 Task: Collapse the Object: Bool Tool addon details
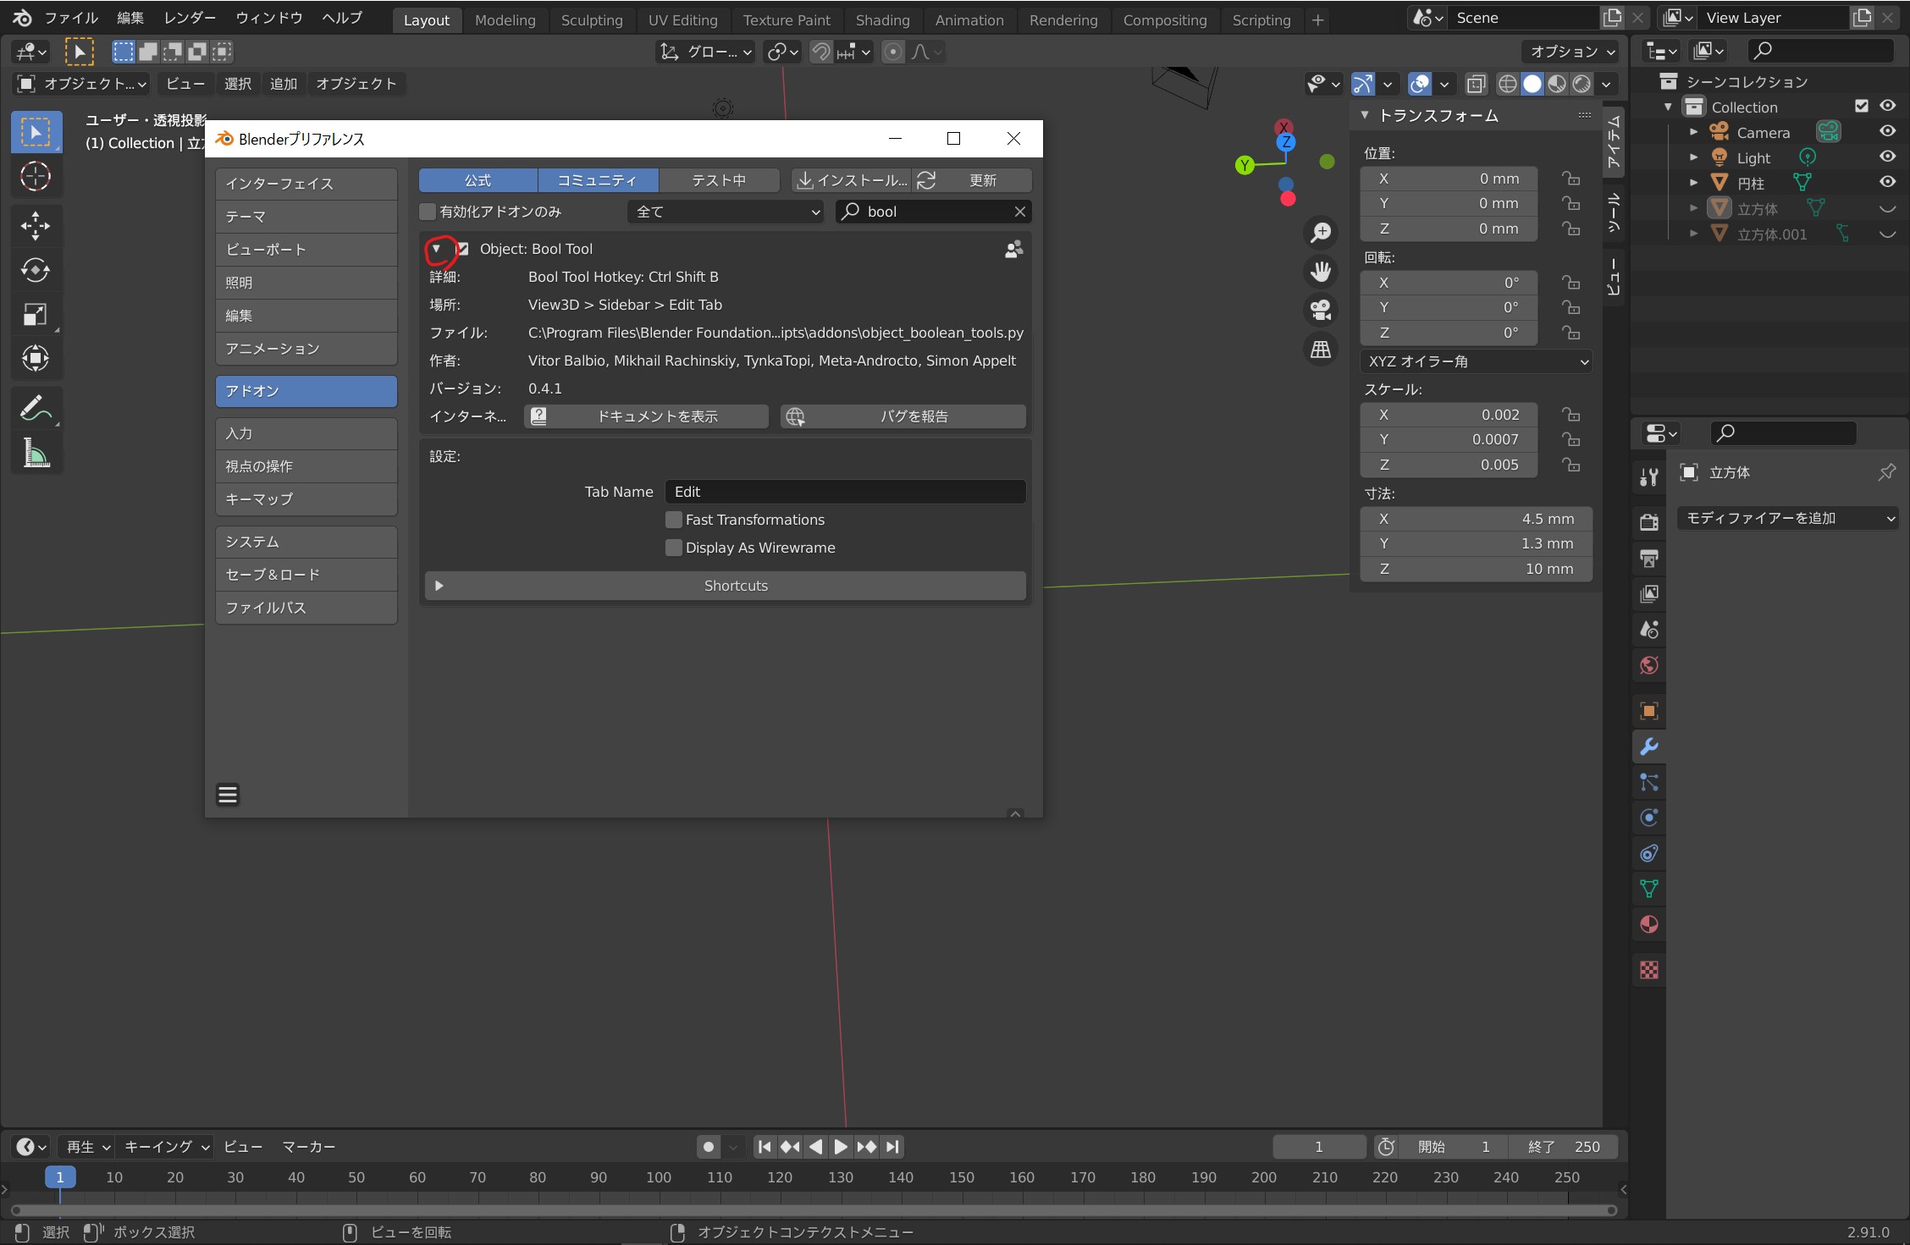point(436,249)
